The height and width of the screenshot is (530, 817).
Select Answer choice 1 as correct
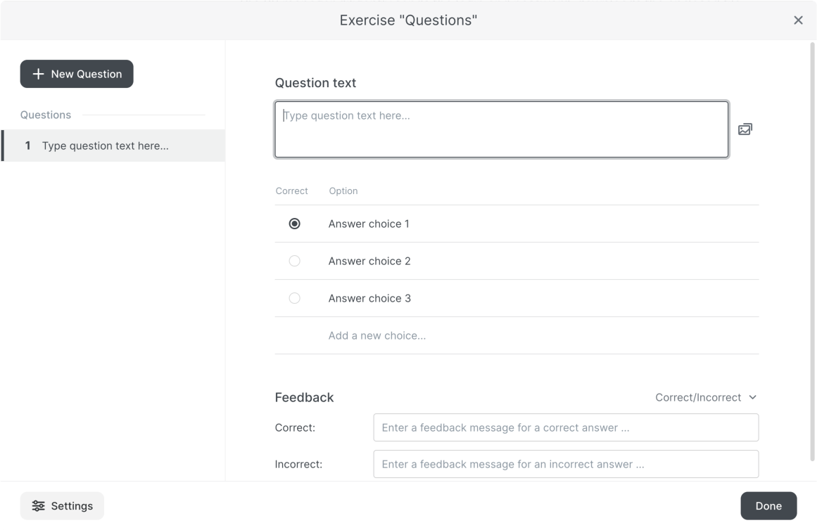click(294, 224)
